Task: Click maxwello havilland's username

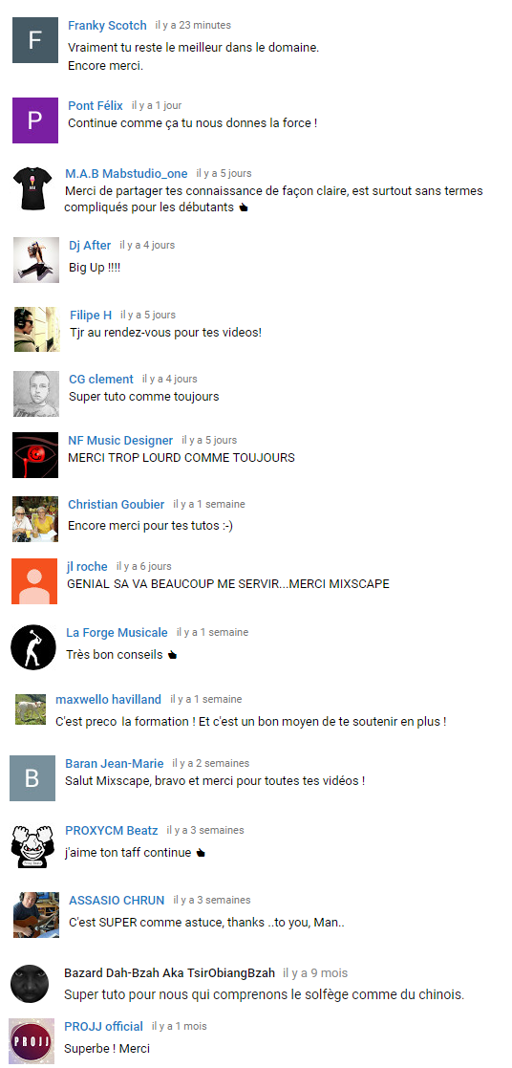Action: point(108,699)
